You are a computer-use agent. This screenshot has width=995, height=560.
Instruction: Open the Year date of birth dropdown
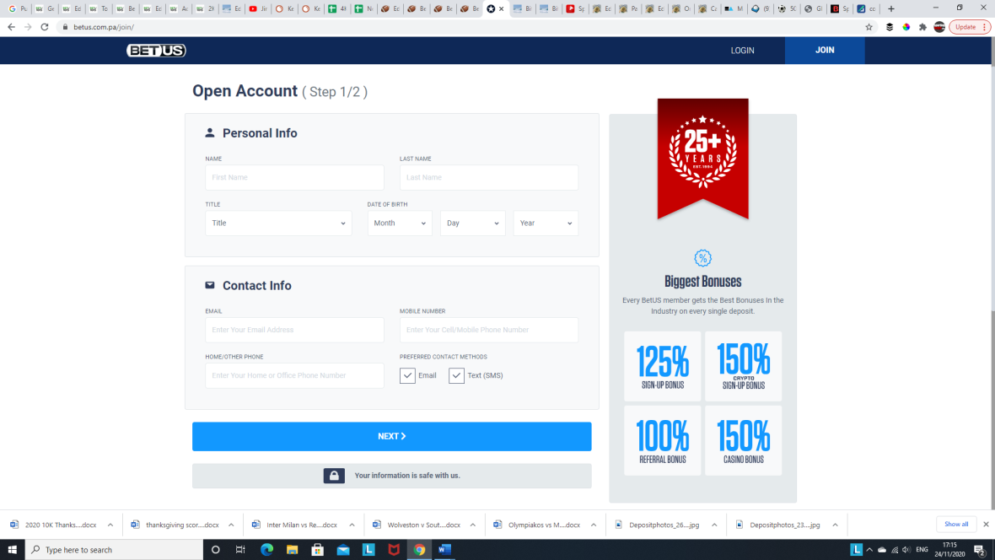click(546, 223)
